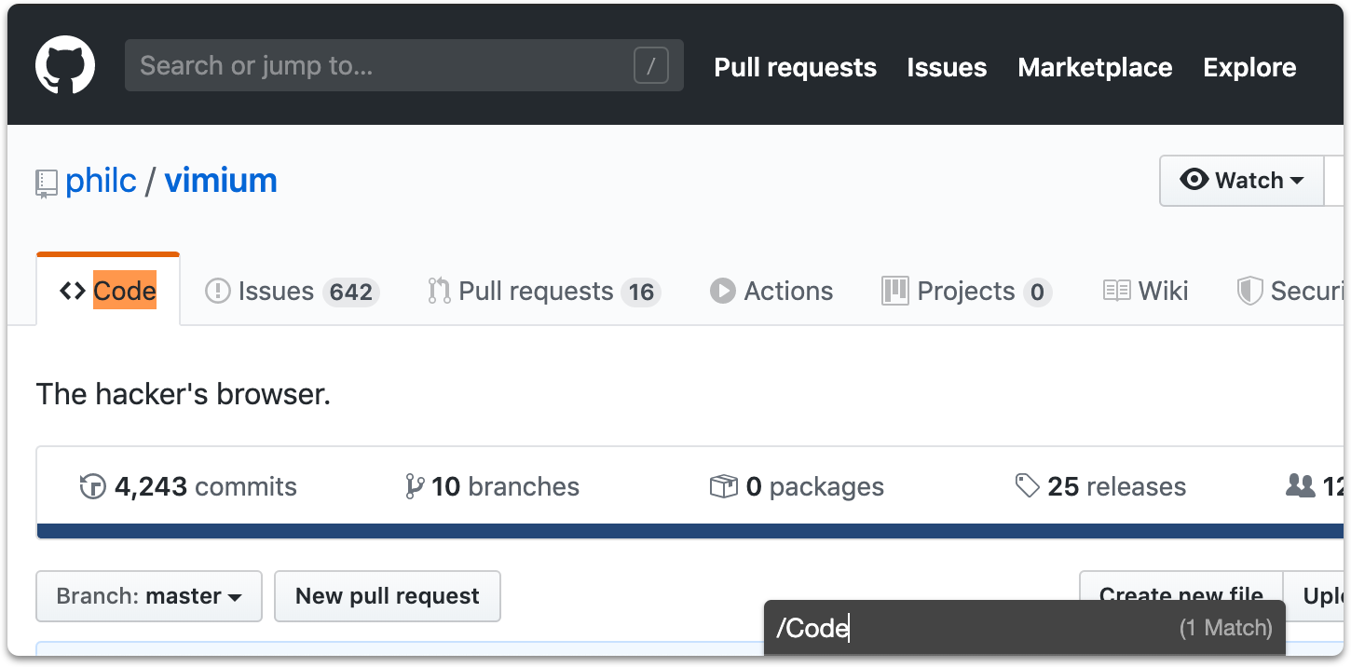Open the Actions tab
This screenshot has width=1351, height=667.
(x=771, y=292)
